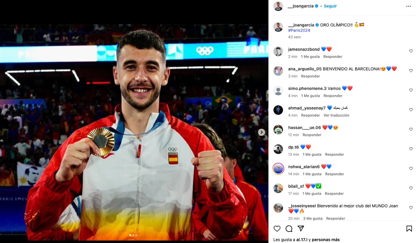Like ana_arguello_05's comment

point(411,71)
